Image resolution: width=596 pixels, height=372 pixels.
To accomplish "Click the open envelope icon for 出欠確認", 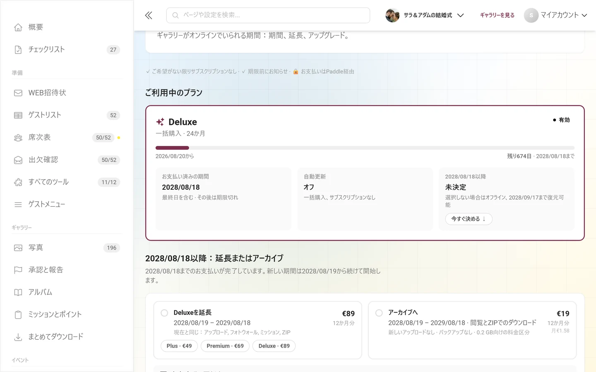I will pyautogui.click(x=18, y=160).
